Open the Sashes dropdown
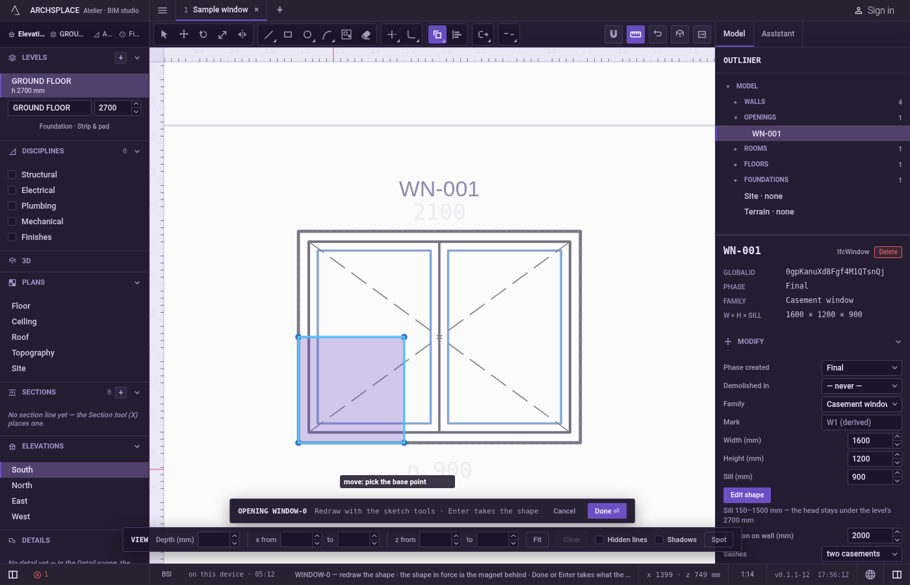The height and width of the screenshot is (585, 910). (x=861, y=554)
